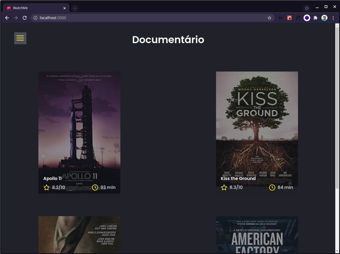The width and height of the screenshot is (340, 254).
Task: Open the Extensions puzzle icon
Action: point(316,18)
